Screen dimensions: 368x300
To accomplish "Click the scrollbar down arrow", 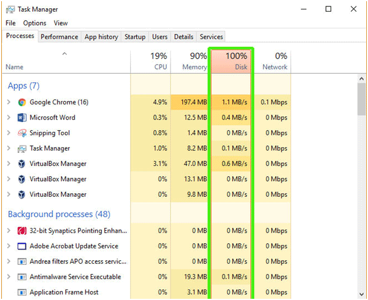I will click(x=362, y=294).
